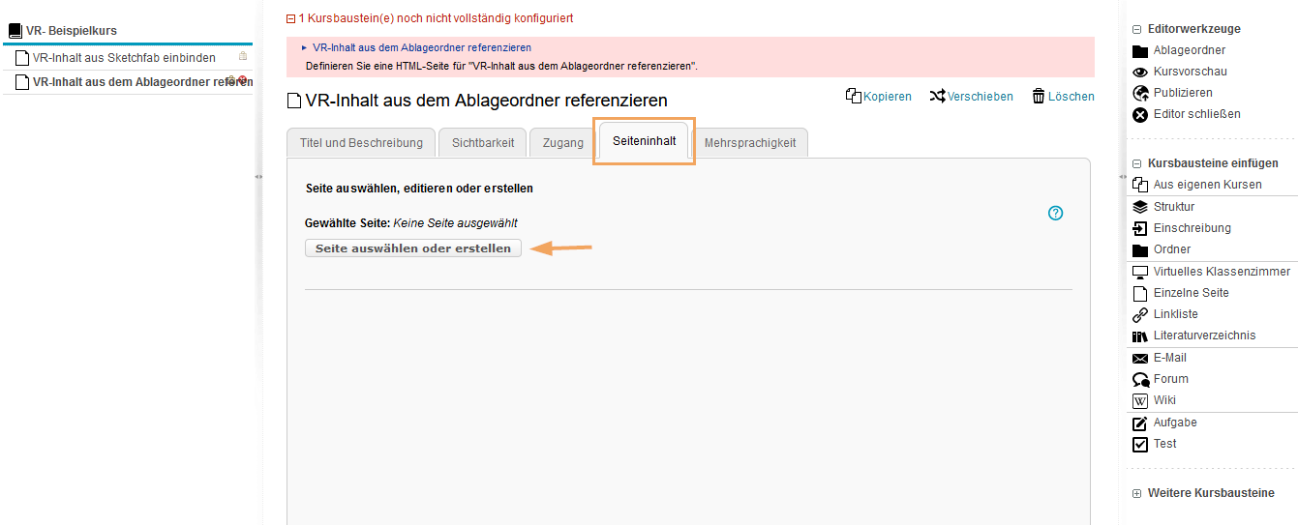Image resolution: width=1298 pixels, height=525 pixels.
Task: Click the Ablageordner folder icon
Action: (x=1139, y=51)
